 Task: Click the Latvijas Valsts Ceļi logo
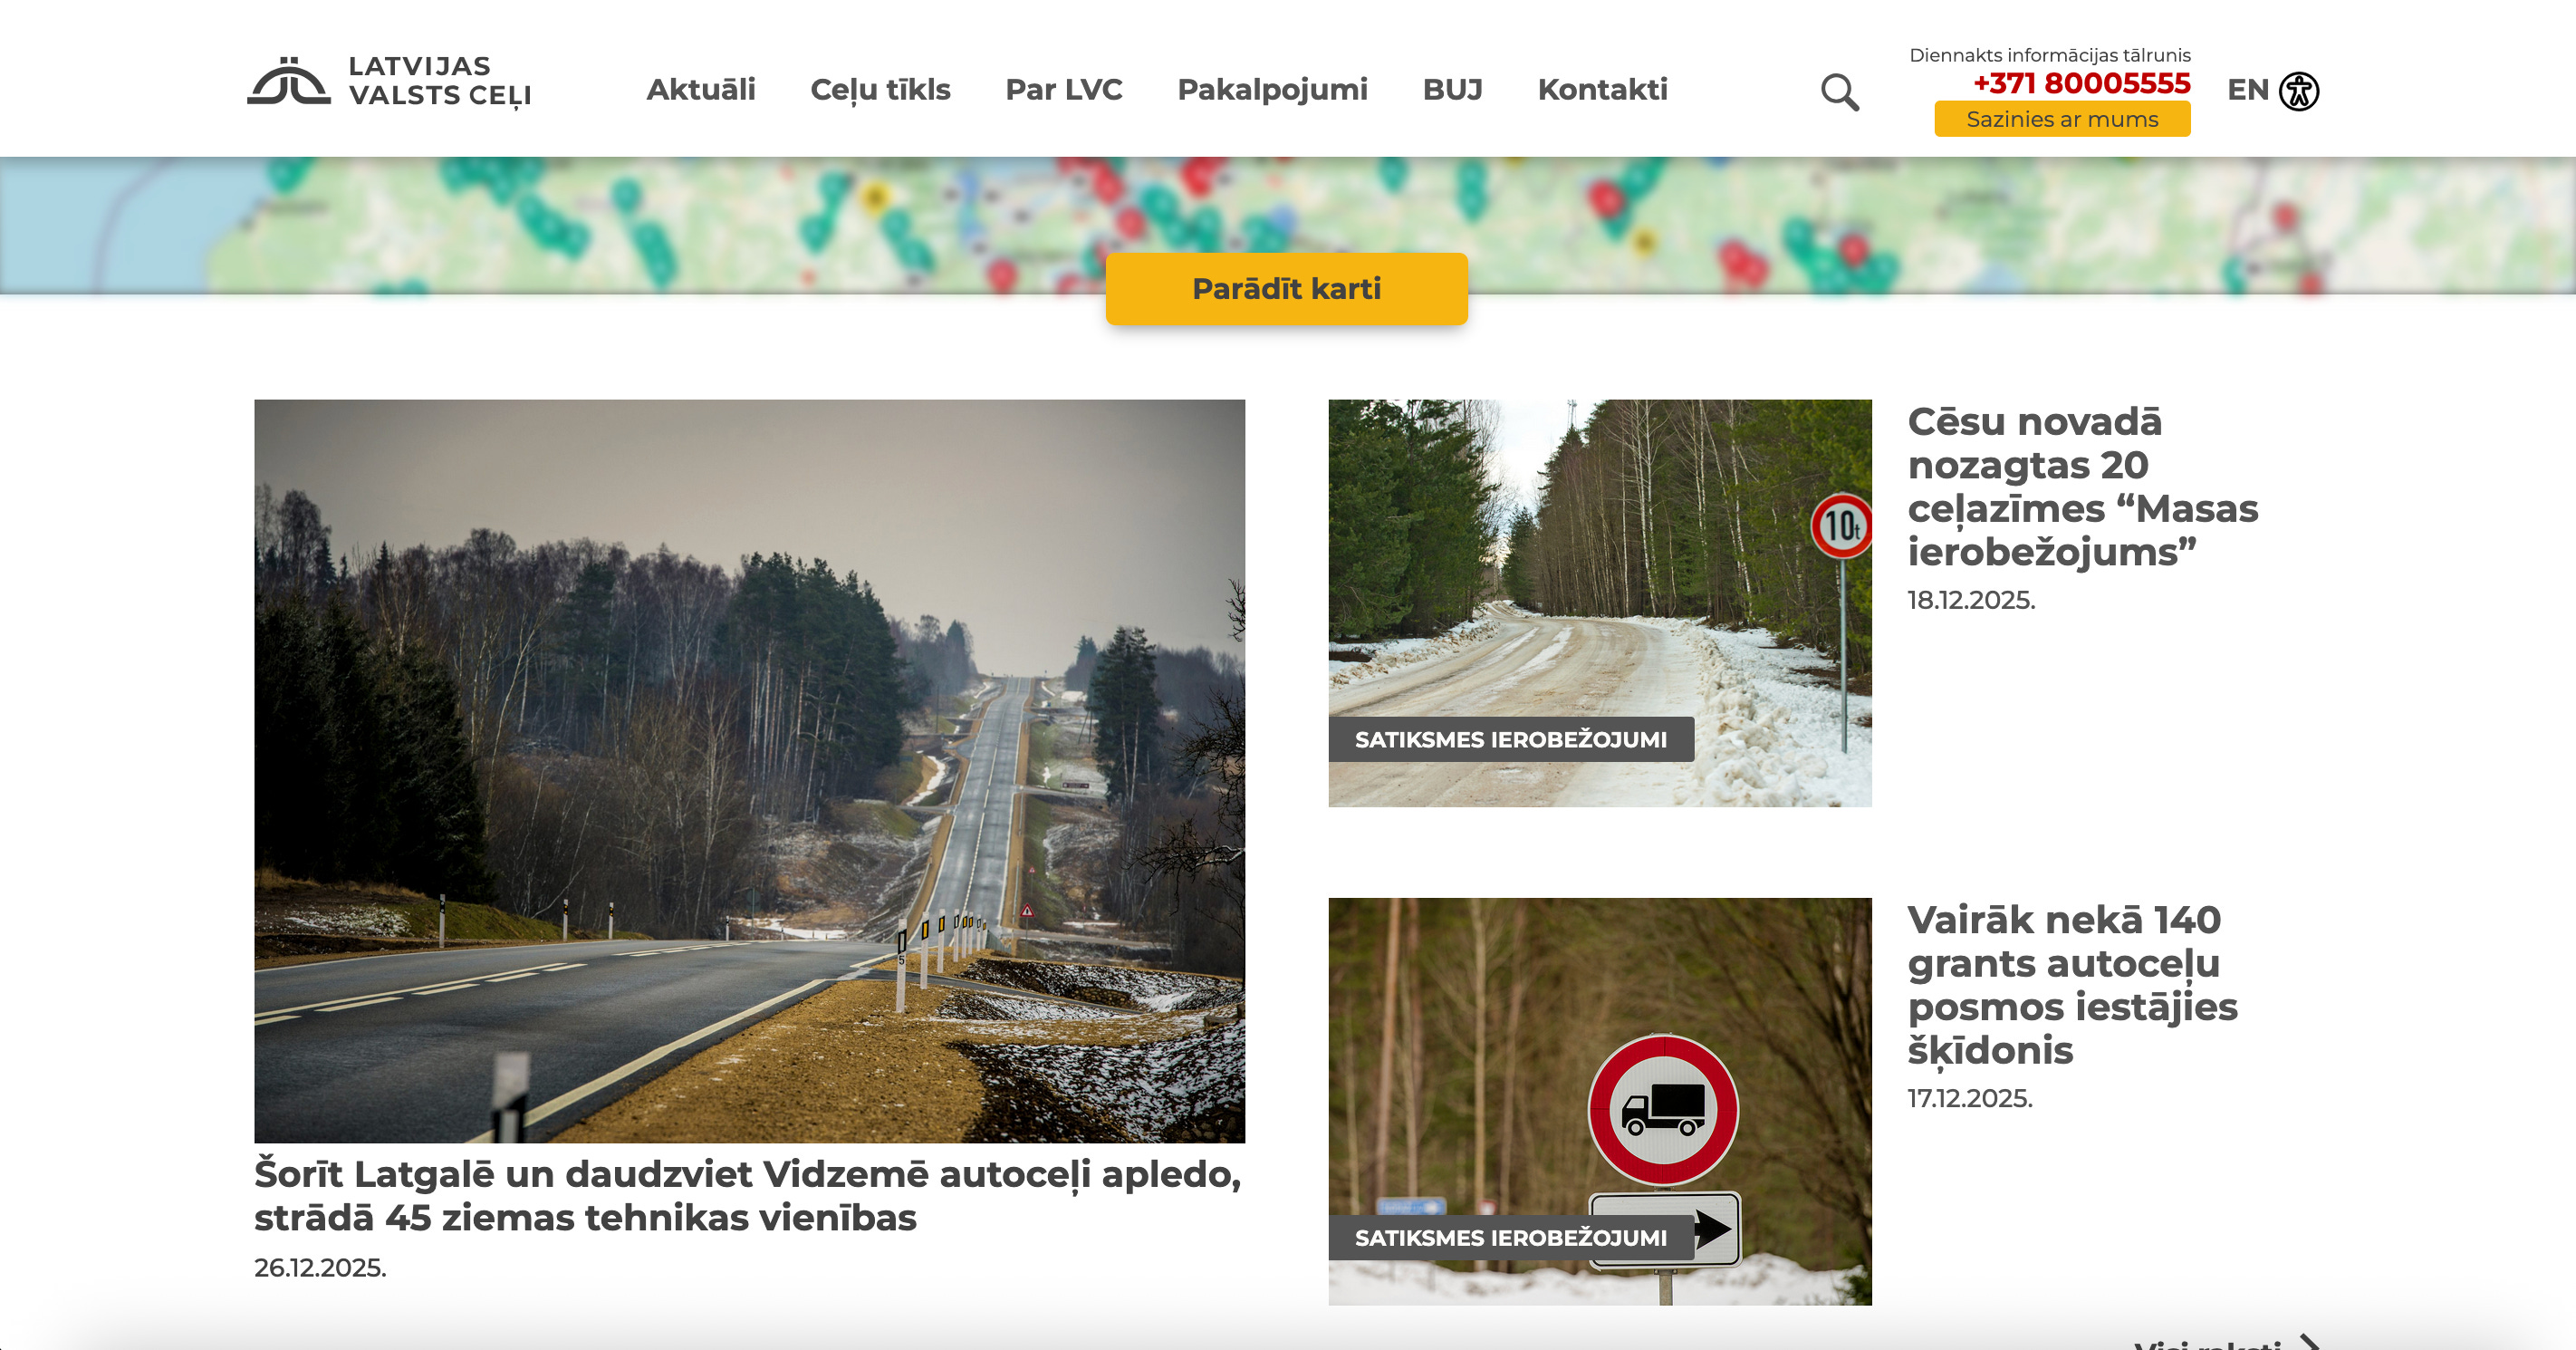tap(388, 81)
